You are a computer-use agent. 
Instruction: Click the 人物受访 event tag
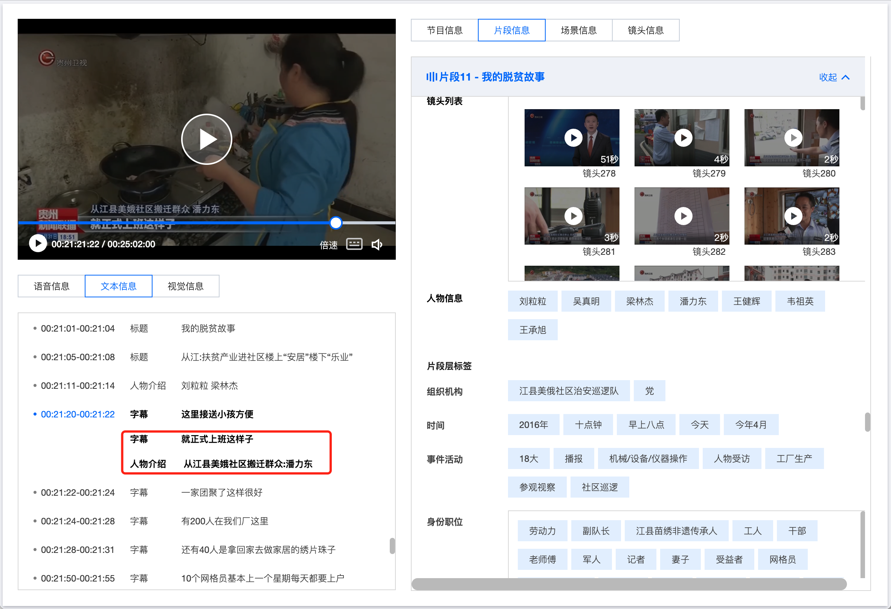731,458
